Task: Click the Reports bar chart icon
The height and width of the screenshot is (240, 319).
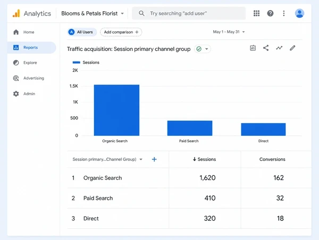Action: coord(16,48)
